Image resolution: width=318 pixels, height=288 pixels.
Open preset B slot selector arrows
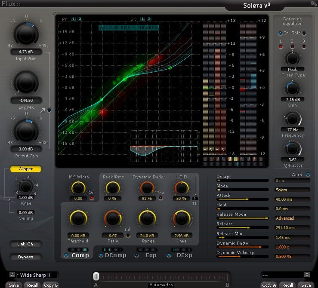[x=307, y=275]
